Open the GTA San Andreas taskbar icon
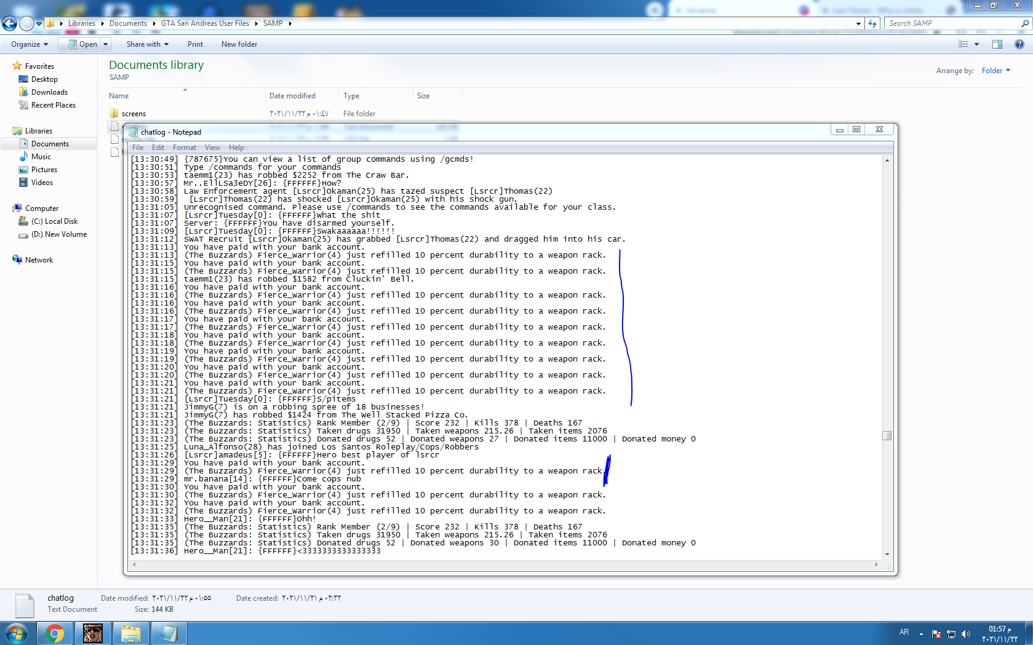The image size is (1033, 645). tap(93, 633)
